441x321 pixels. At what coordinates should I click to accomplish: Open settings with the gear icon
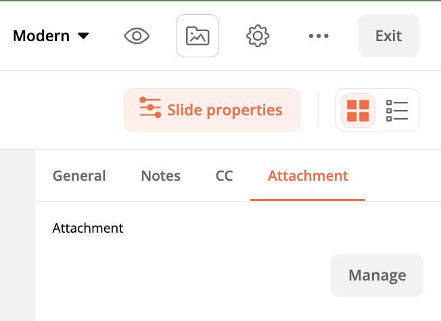tap(258, 36)
